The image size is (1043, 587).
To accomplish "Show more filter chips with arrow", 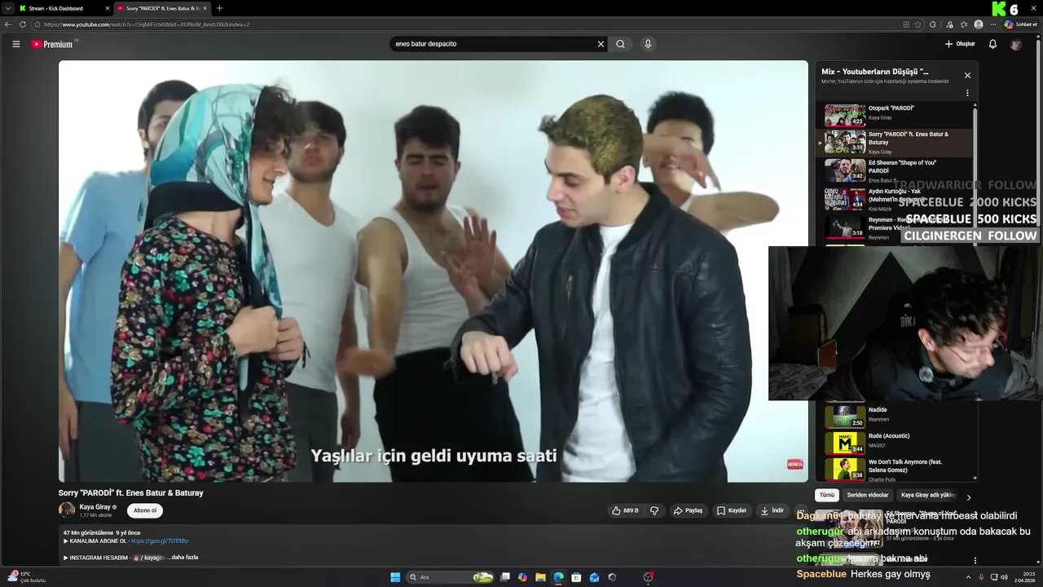I will [x=969, y=497].
